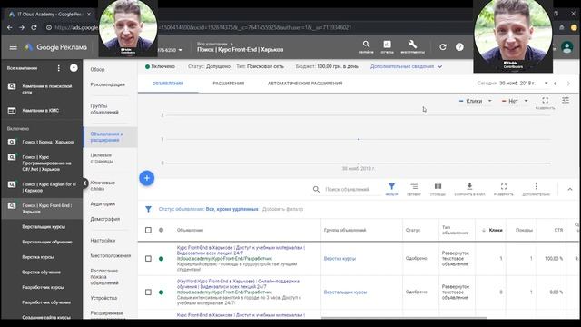Go to previous date period
The image size is (581, 327).
tap(555, 84)
